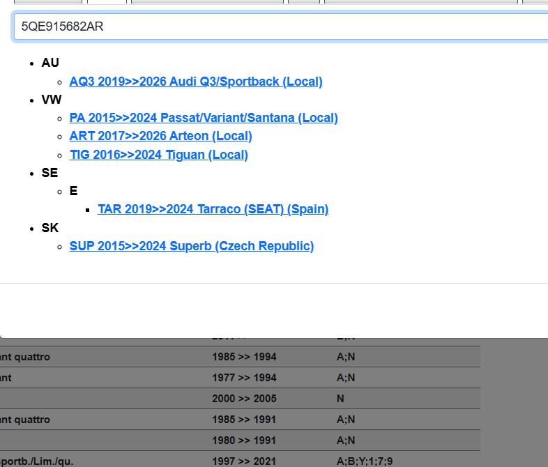Select the SK brand heading
This screenshot has height=467, width=548.
50,228
